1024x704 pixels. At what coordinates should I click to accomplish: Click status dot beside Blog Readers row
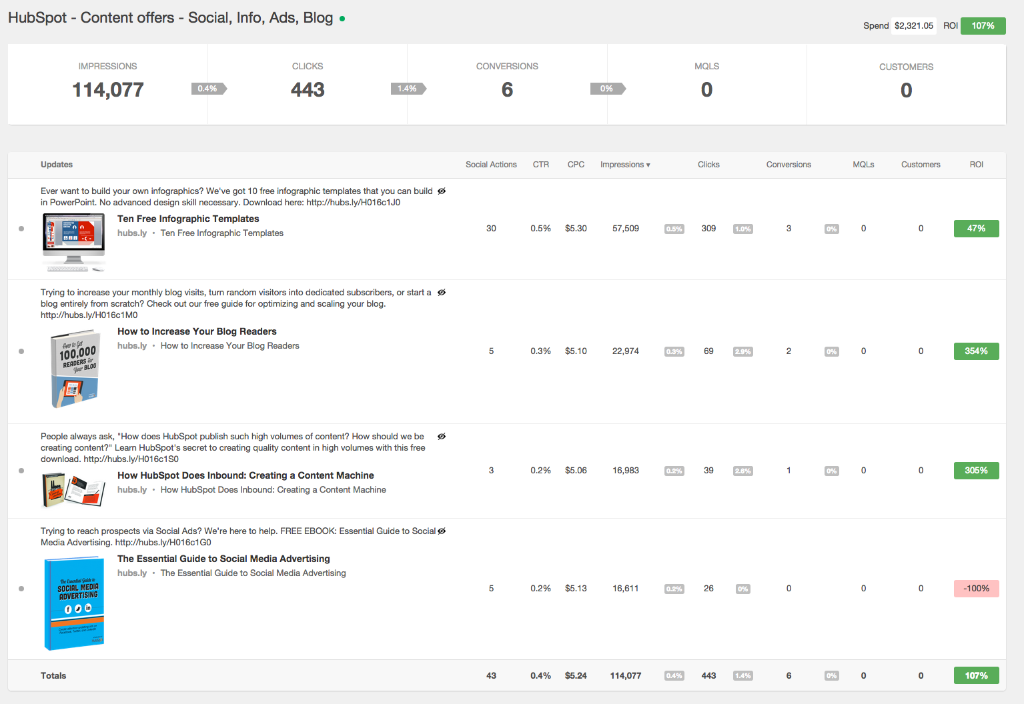(21, 351)
